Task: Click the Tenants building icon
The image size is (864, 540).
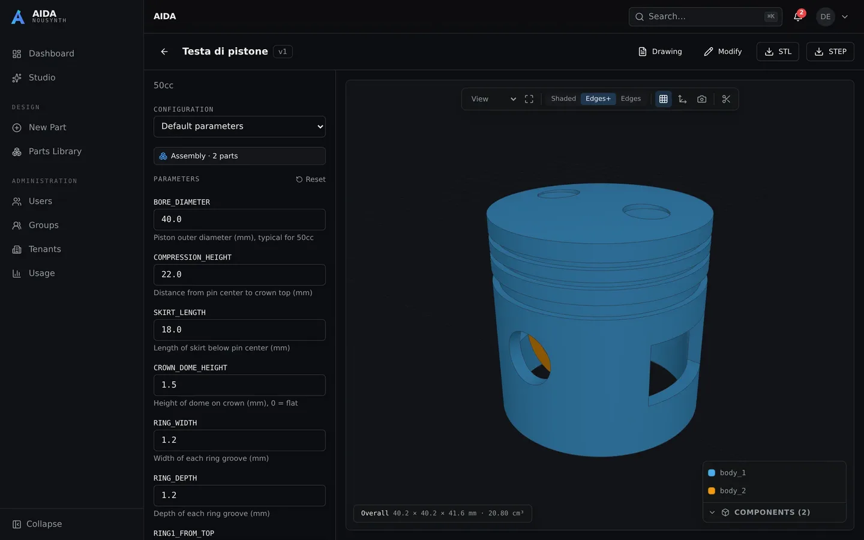Action: click(x=17, y=250)
